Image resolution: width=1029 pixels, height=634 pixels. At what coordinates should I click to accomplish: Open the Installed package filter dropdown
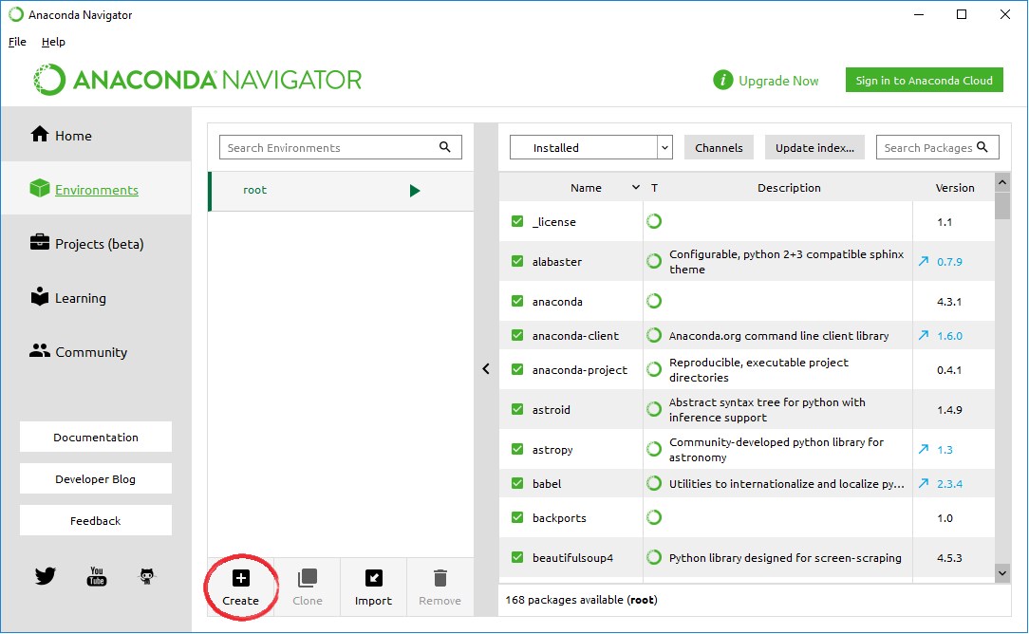pos(590,148)
